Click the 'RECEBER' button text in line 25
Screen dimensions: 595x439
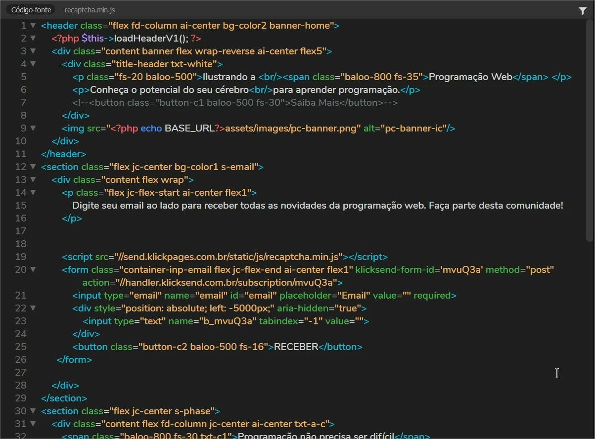click(x=296, y=347)
